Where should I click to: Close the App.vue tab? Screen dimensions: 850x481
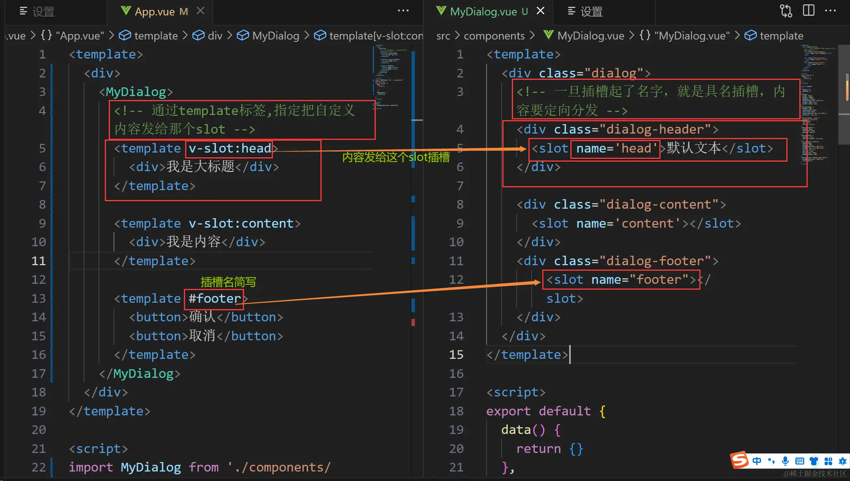(201, 11)
